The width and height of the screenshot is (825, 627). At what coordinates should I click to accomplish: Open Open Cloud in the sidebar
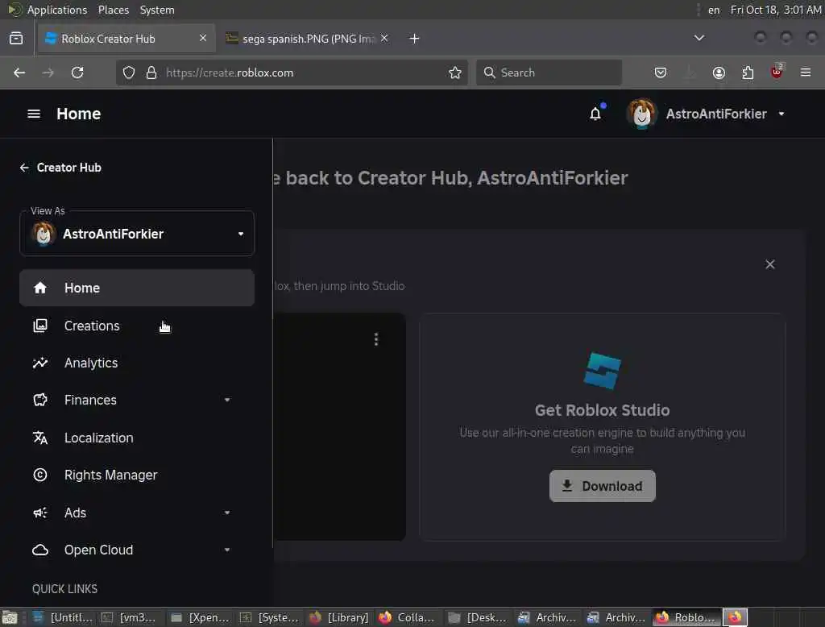pyautogui.click(x=137, y=550)
